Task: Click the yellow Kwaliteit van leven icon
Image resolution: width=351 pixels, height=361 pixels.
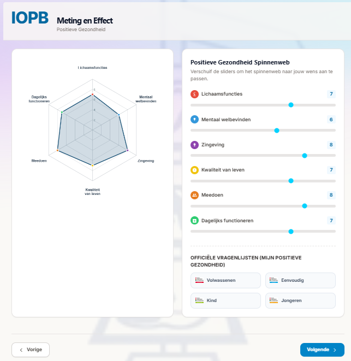Action: (x=194, y=170)
